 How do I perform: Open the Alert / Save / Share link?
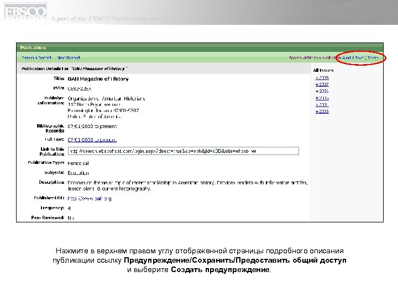pyautogui.click(x=360, y=58)
